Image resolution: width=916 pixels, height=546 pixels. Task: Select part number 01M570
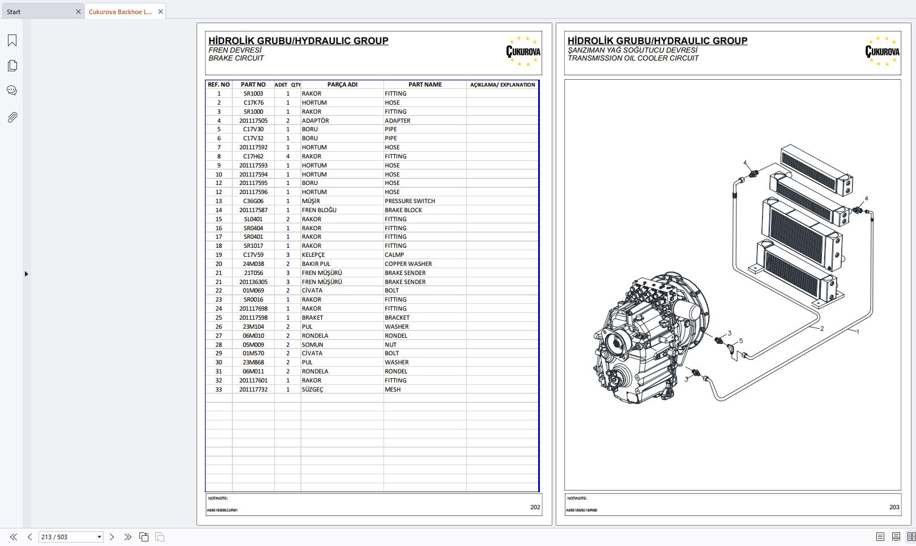click(x=253, y=353)
